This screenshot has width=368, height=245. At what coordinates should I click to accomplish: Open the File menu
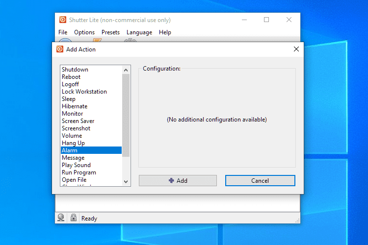[63, 32]
